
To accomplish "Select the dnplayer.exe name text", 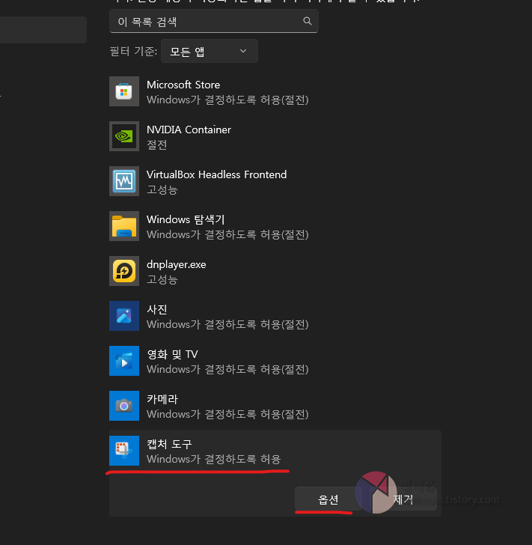I will click(176, 264).
